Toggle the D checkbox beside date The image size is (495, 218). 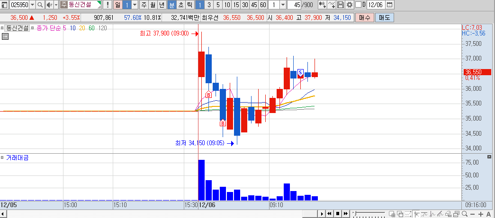tap(358, 4)
